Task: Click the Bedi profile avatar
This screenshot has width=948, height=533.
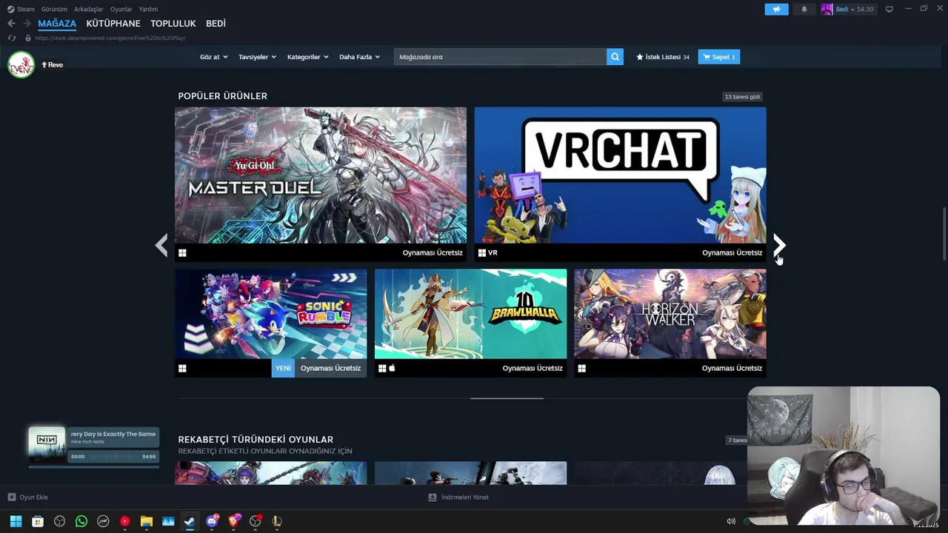Action: click(x=827, y=9)
